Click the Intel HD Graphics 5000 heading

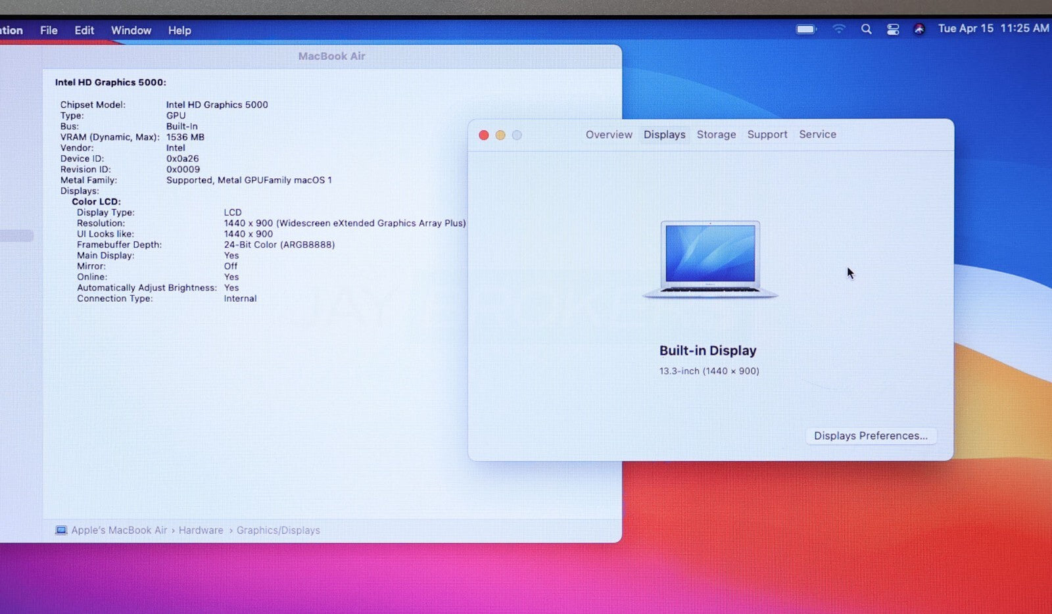[110, 82]
